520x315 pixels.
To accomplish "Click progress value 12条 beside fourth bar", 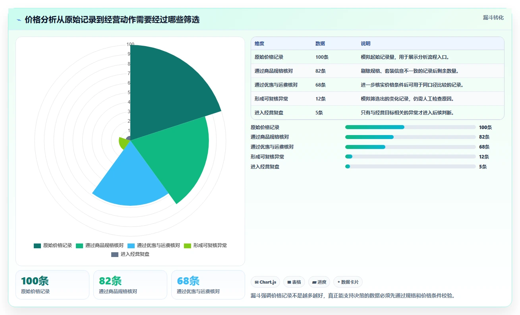I will 484,157.
